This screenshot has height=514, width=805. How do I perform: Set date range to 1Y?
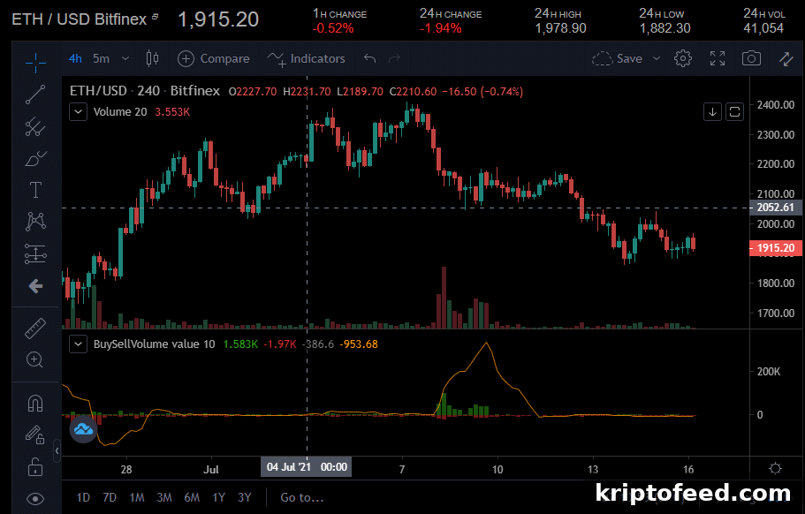[219, 497]
